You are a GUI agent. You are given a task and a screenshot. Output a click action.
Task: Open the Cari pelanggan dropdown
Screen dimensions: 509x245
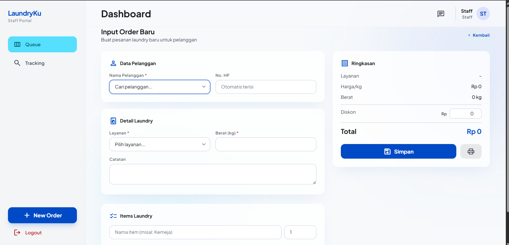[160, 87]
